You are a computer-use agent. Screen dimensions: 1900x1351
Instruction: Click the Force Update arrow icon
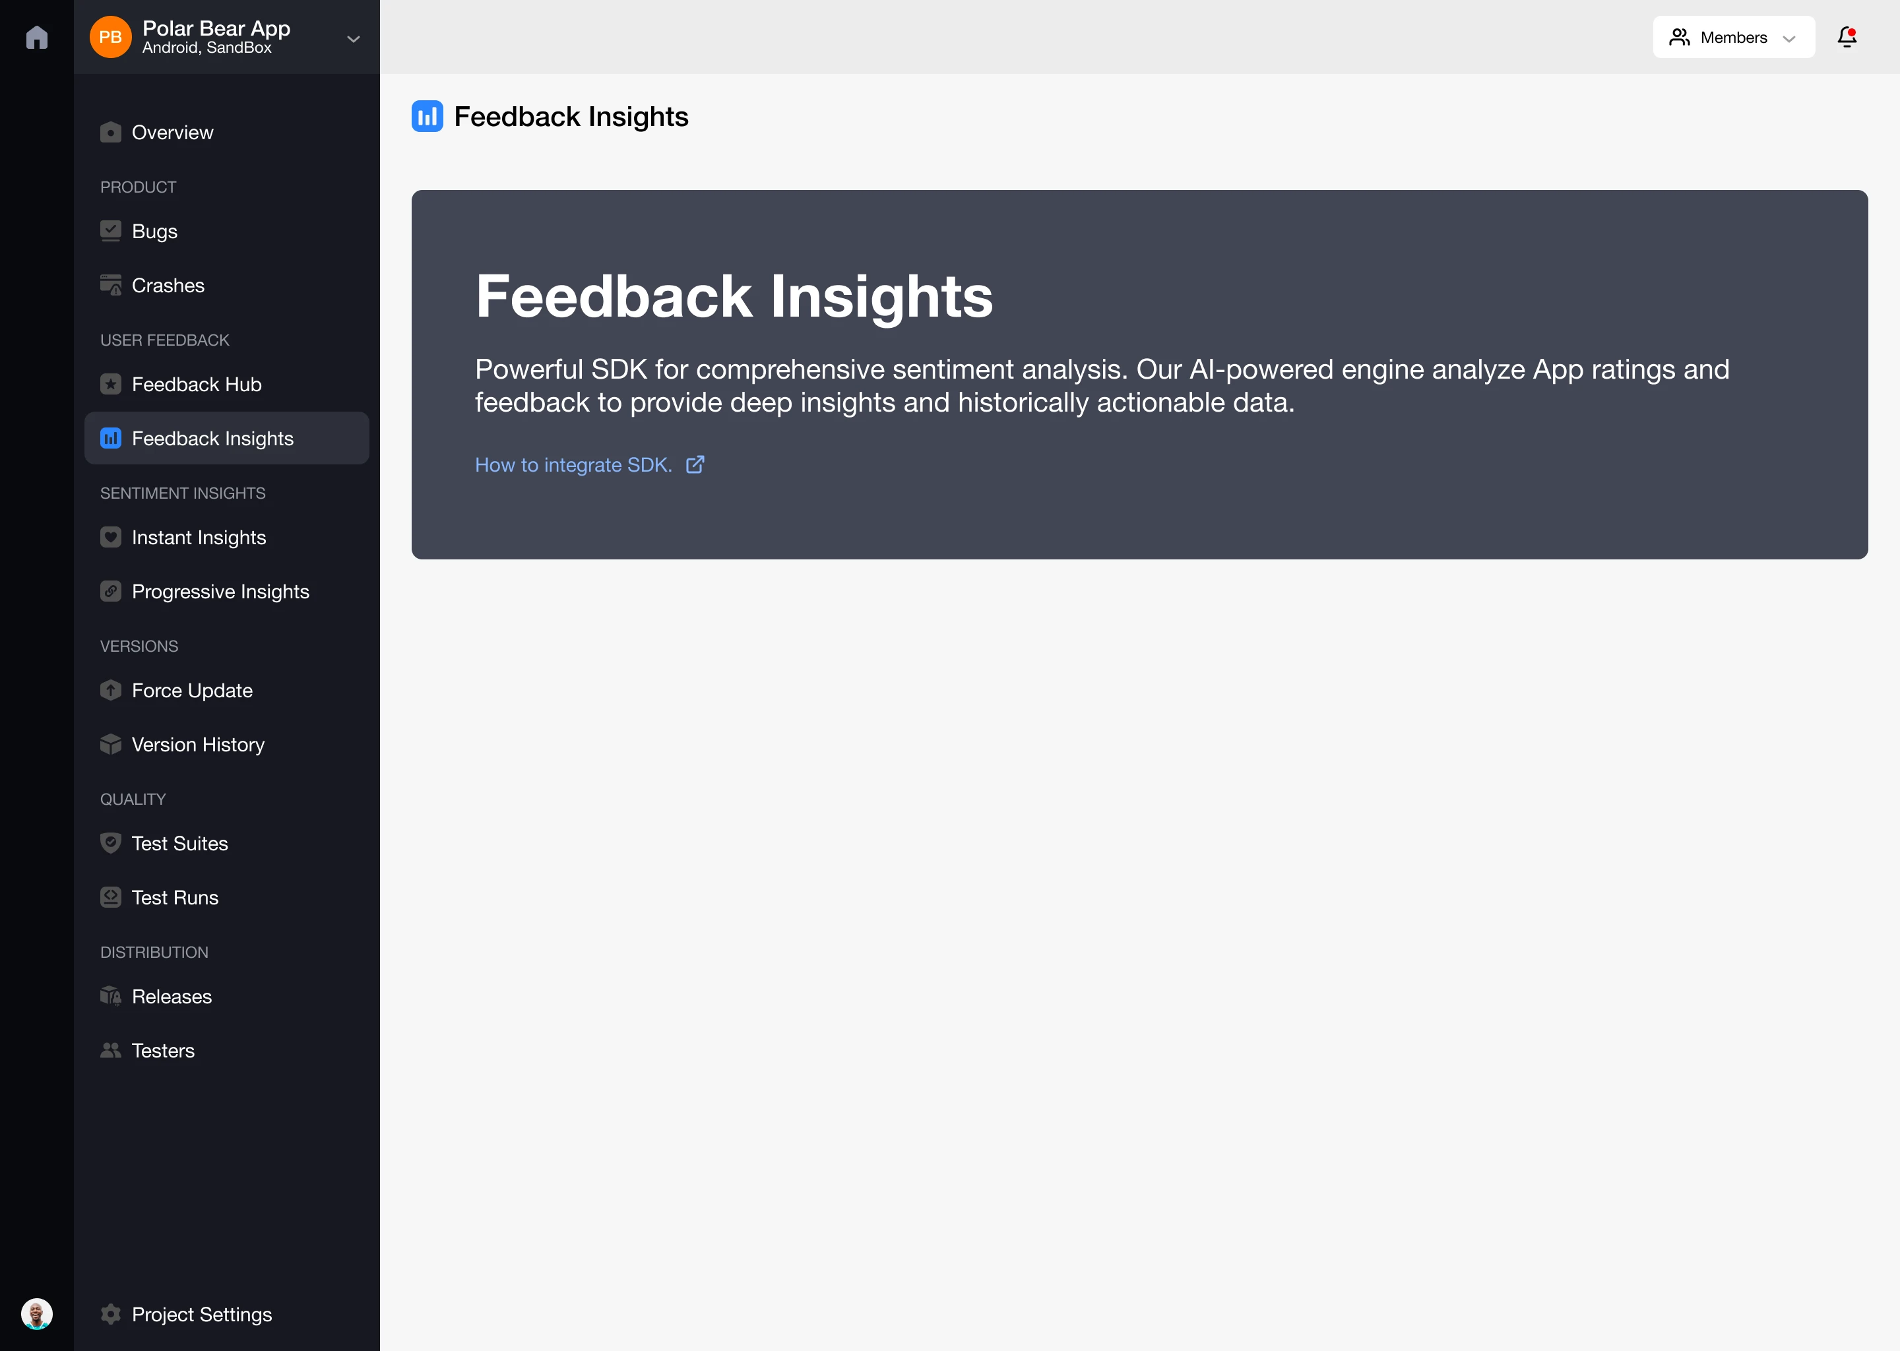pyautogui.click(x=111, y=691)
